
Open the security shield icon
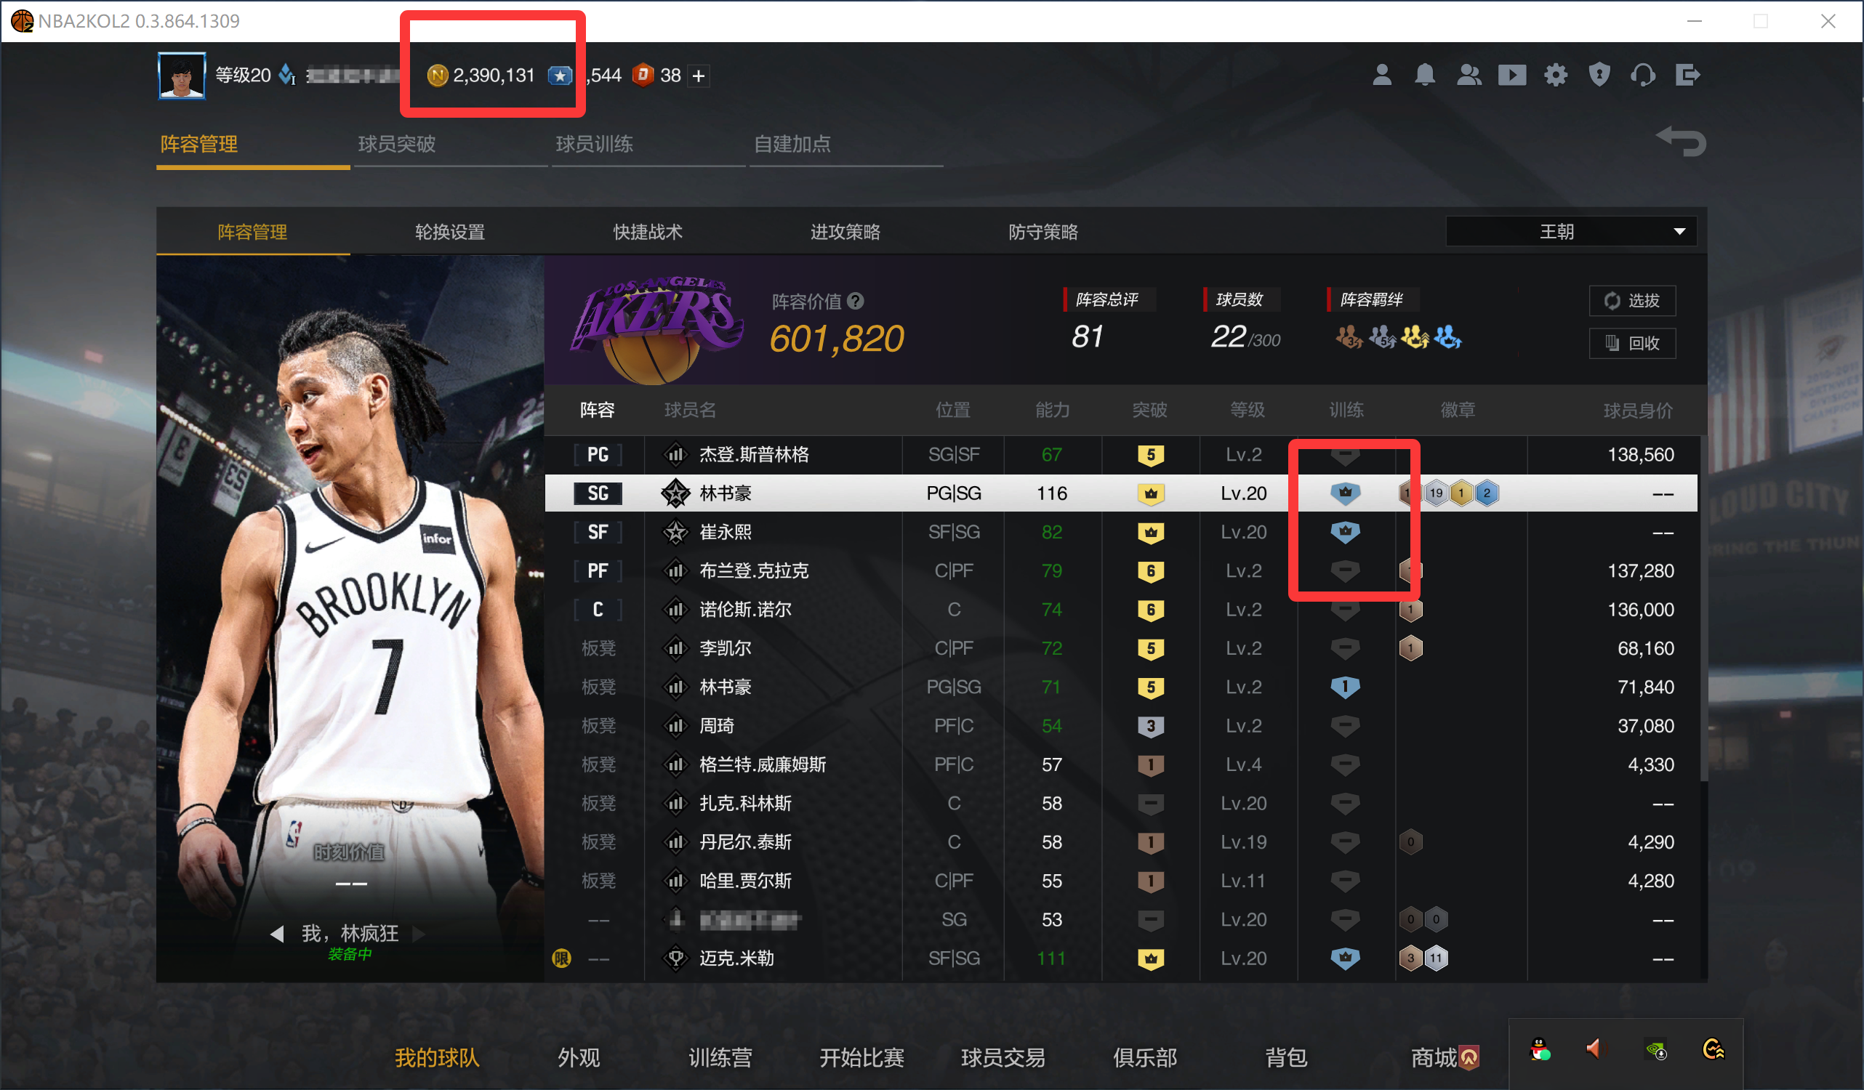click(1599, 75)
